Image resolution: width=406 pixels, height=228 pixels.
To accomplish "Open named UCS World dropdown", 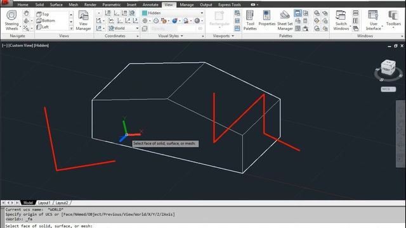I will (x=124, y=28).
